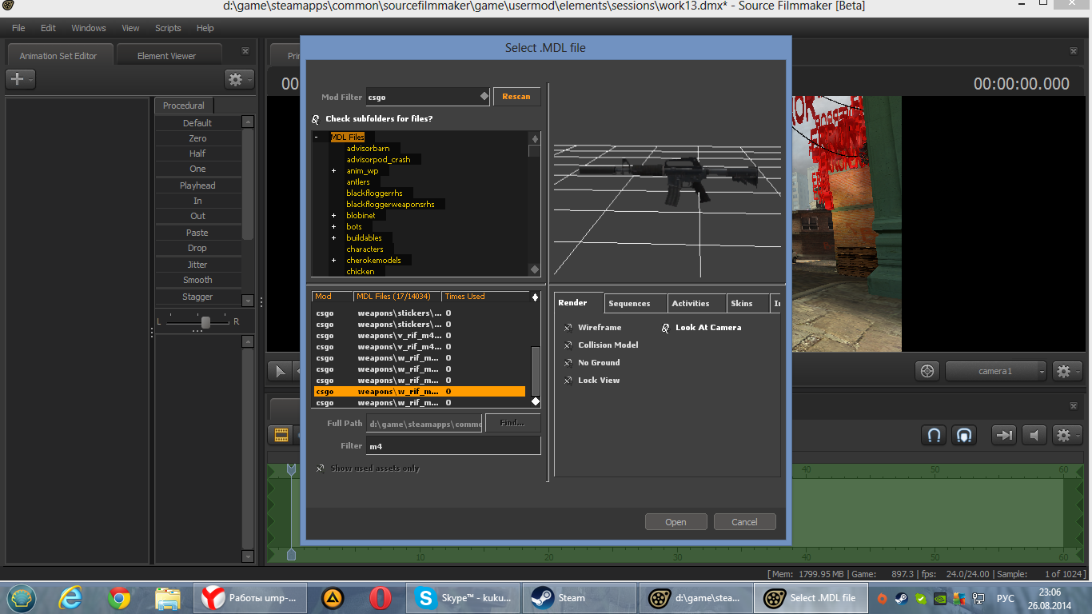The image size is (1092, 614).
Task: Open timeline gear settings menu
Action: click(x=1067, y=435)
